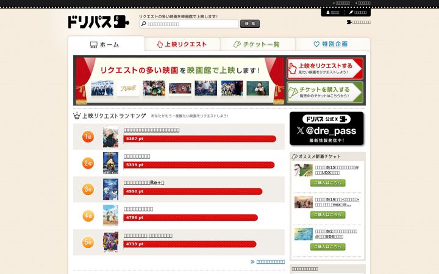Click the green チケットを購入する banner button
Image resolution: width=439 pixels, height=274 pixels.
tap(325, 92)
